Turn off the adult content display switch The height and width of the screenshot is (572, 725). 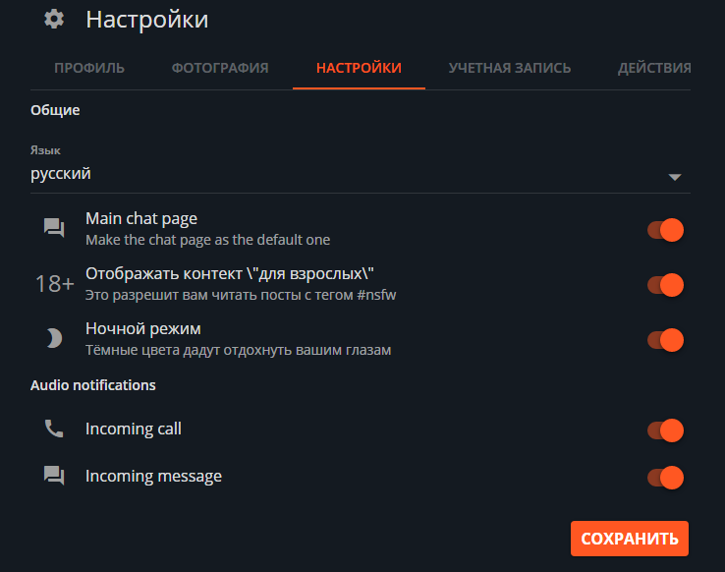coord(665,285)
